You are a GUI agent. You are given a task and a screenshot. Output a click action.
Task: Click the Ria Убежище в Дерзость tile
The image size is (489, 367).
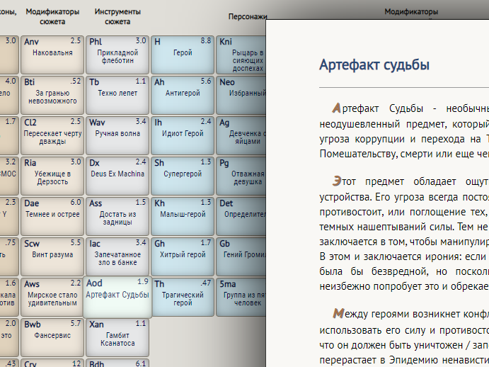(52, 176)
